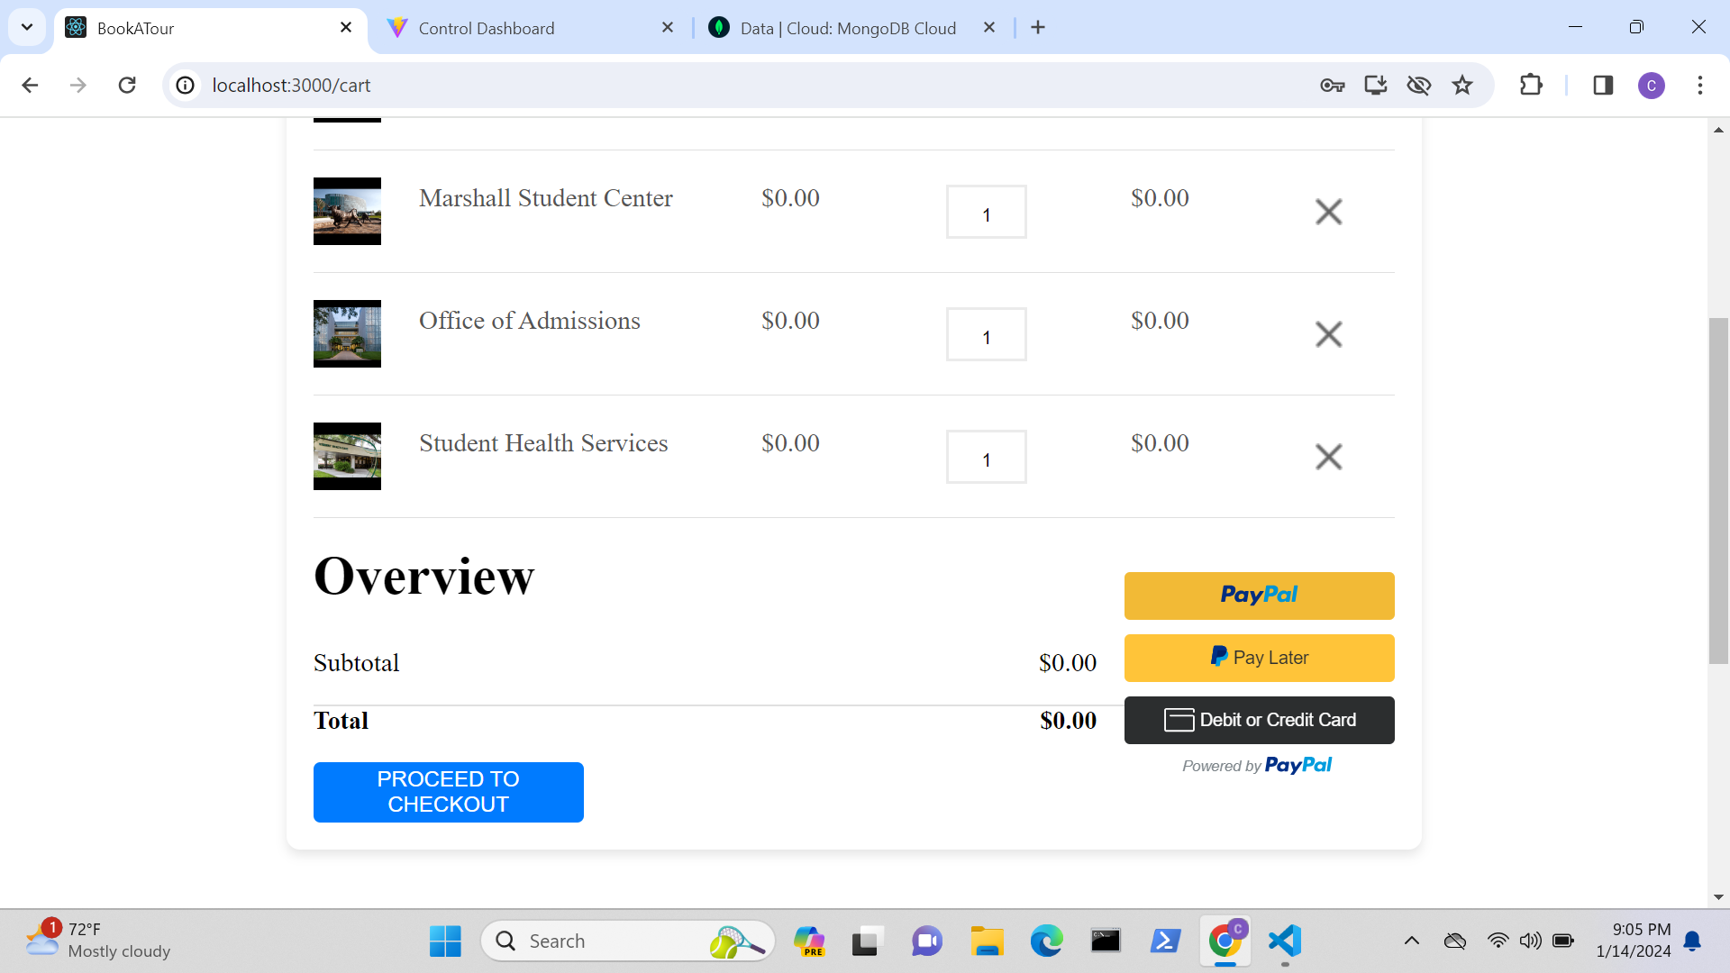The width and height of the screenshot is (1730, 973).
Task: Pay with Debit or Credit Card
Action: pyautogui.click(x=1259, y=720)
